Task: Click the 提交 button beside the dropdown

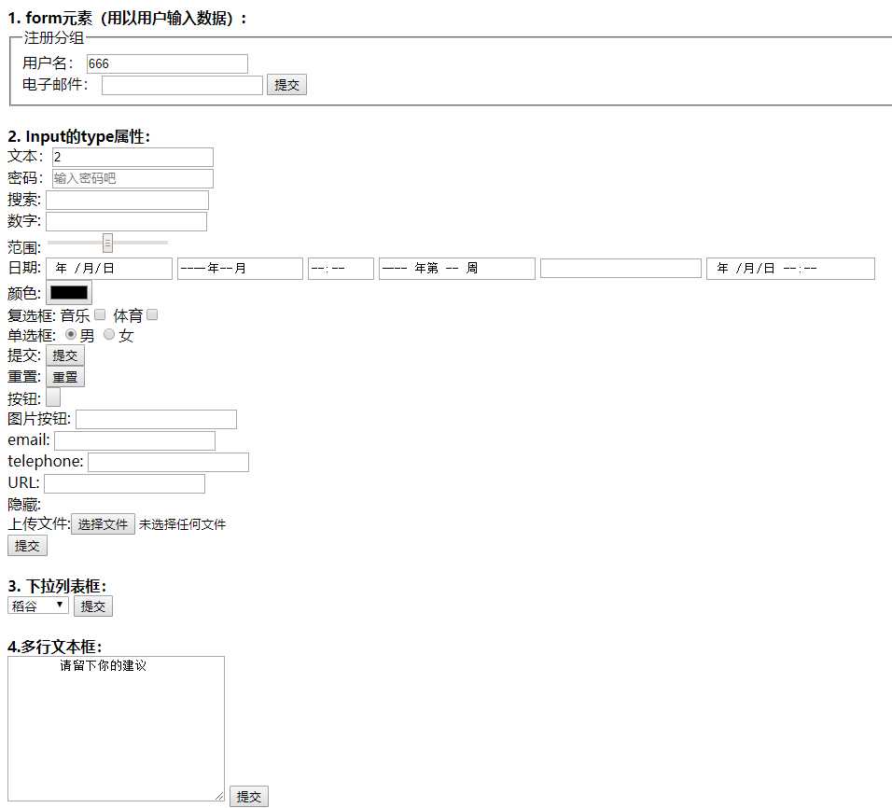Action: (93, 606)
